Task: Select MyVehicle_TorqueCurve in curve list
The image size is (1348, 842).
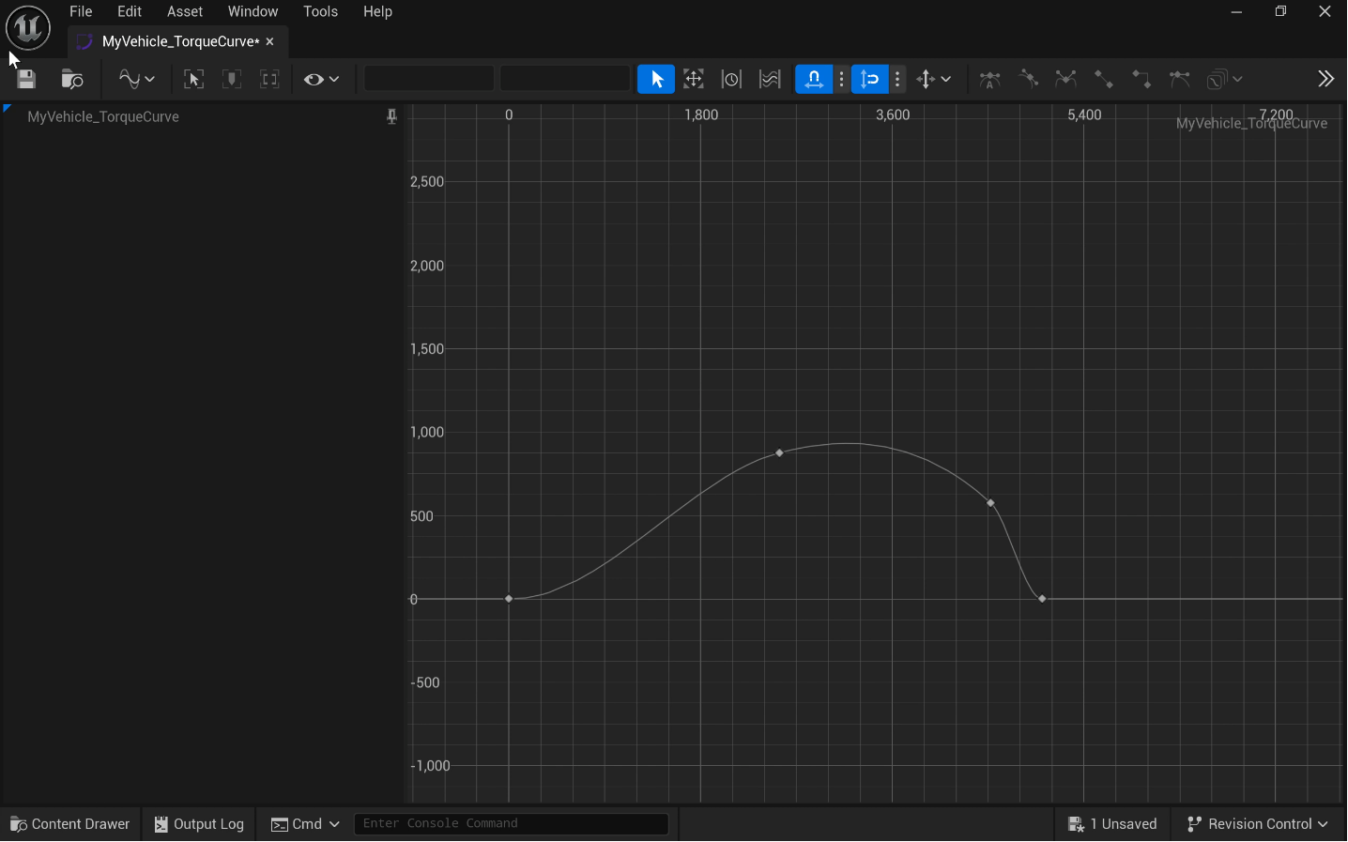Action: pos(103,117)
